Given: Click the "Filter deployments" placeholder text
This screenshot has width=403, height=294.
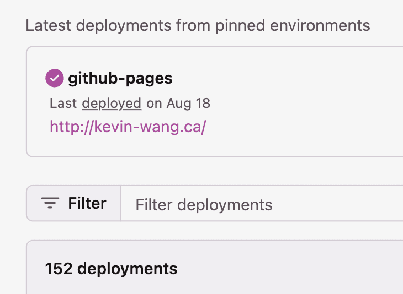Looking at the screenshot, I should coord(204,205).
